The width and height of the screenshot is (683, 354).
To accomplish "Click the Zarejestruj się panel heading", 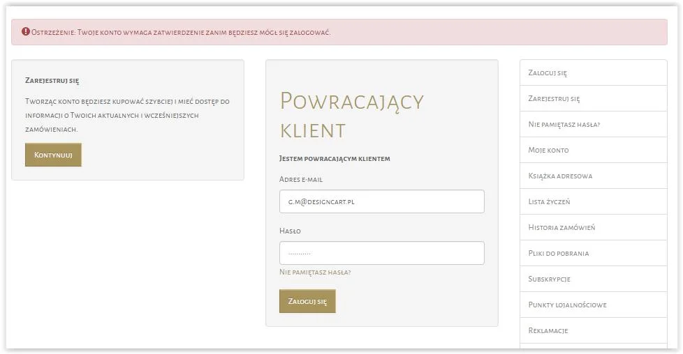I will point(52,81).
